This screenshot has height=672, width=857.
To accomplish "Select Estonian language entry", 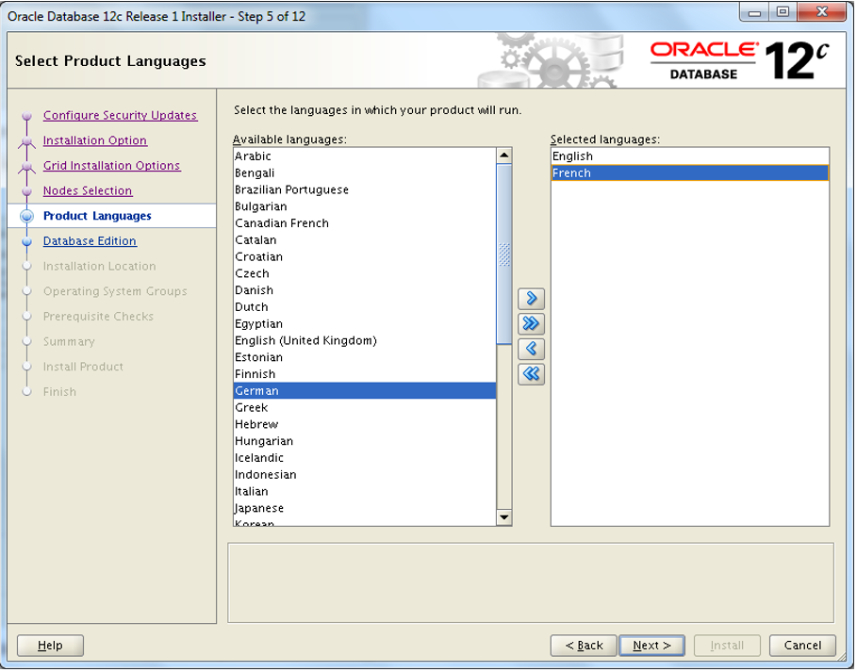I will pyautogui.click(x=365, y=358).
